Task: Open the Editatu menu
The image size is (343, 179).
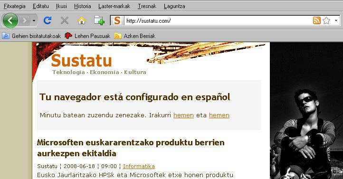Action: [x=41, y=6]
